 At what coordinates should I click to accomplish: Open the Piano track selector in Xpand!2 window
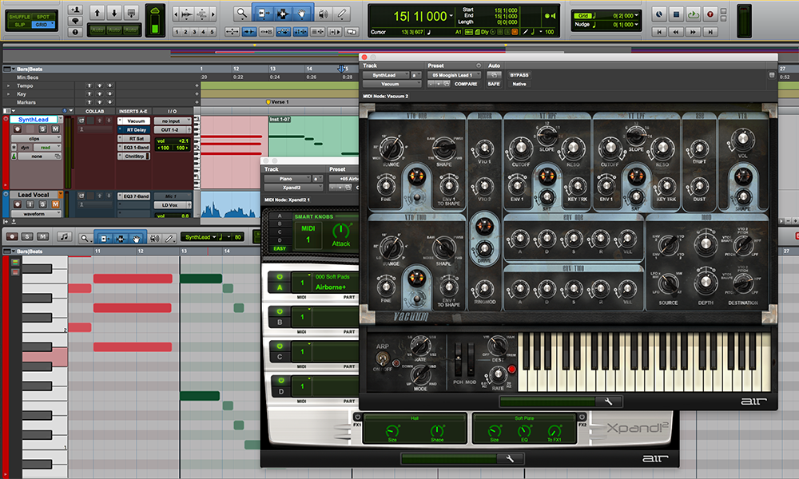(x=288, y=179)
